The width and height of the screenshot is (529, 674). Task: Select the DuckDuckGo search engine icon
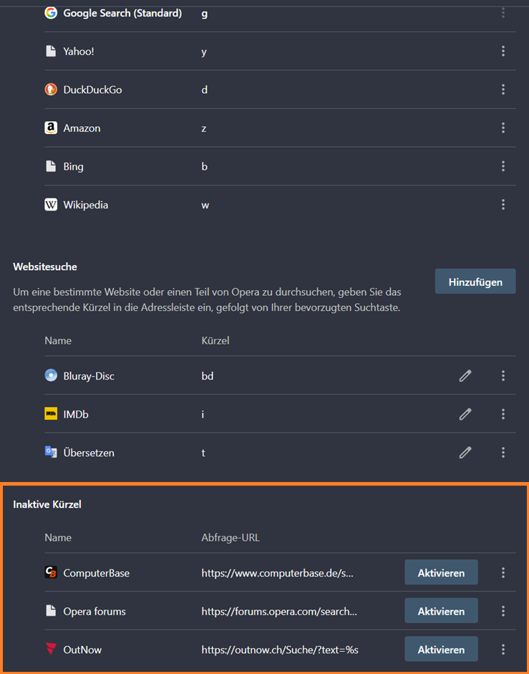(x=50, y=90)
